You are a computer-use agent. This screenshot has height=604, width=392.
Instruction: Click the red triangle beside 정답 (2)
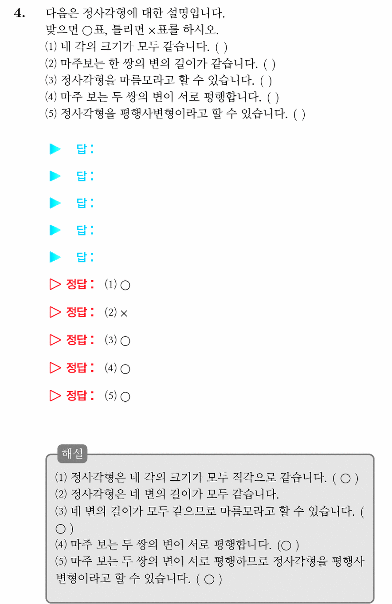tap(55, 312)
